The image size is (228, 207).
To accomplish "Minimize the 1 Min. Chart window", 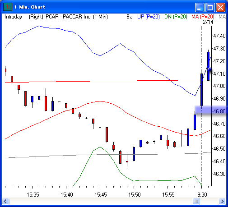I will point(200,7).
